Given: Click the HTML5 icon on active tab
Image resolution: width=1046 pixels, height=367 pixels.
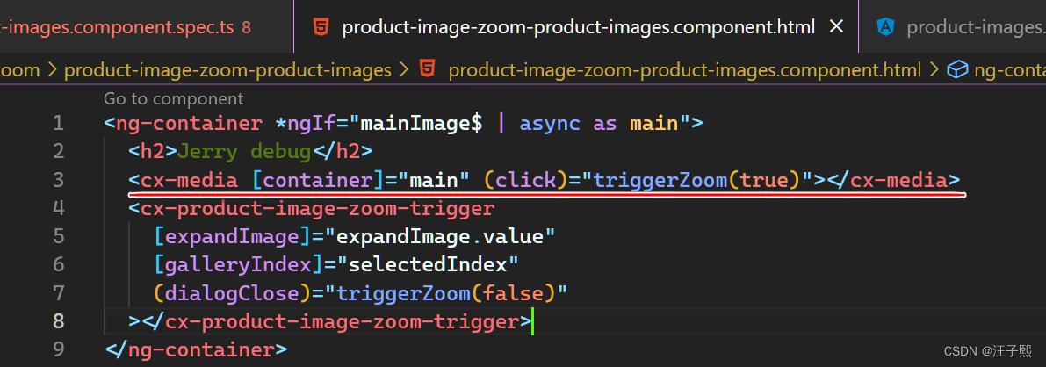Looking at the screenshot, I should [x=321, y=27].
